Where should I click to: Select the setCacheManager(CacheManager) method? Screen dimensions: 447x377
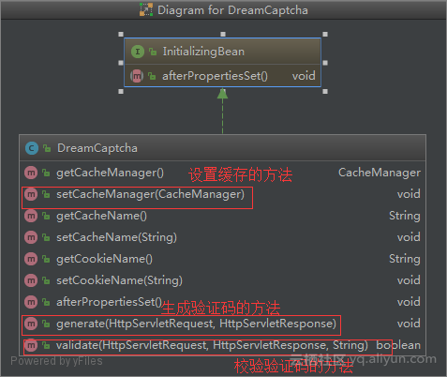[150, 194]
